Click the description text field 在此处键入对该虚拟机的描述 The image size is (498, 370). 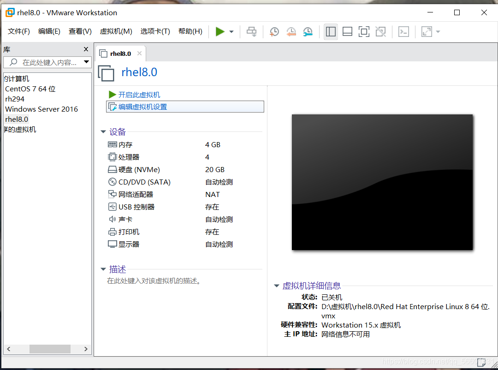coord(154,281)
